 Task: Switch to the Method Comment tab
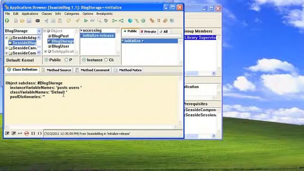[x=93, y=70]
